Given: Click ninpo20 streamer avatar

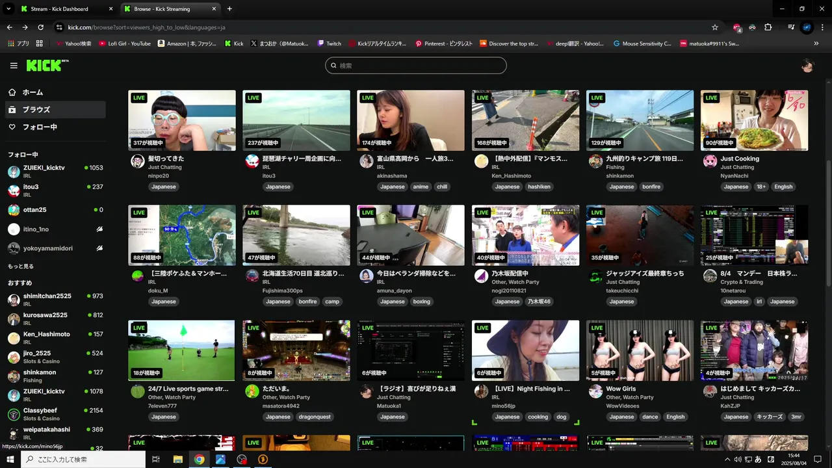Looking at the screenshot, I should [138, 161].
